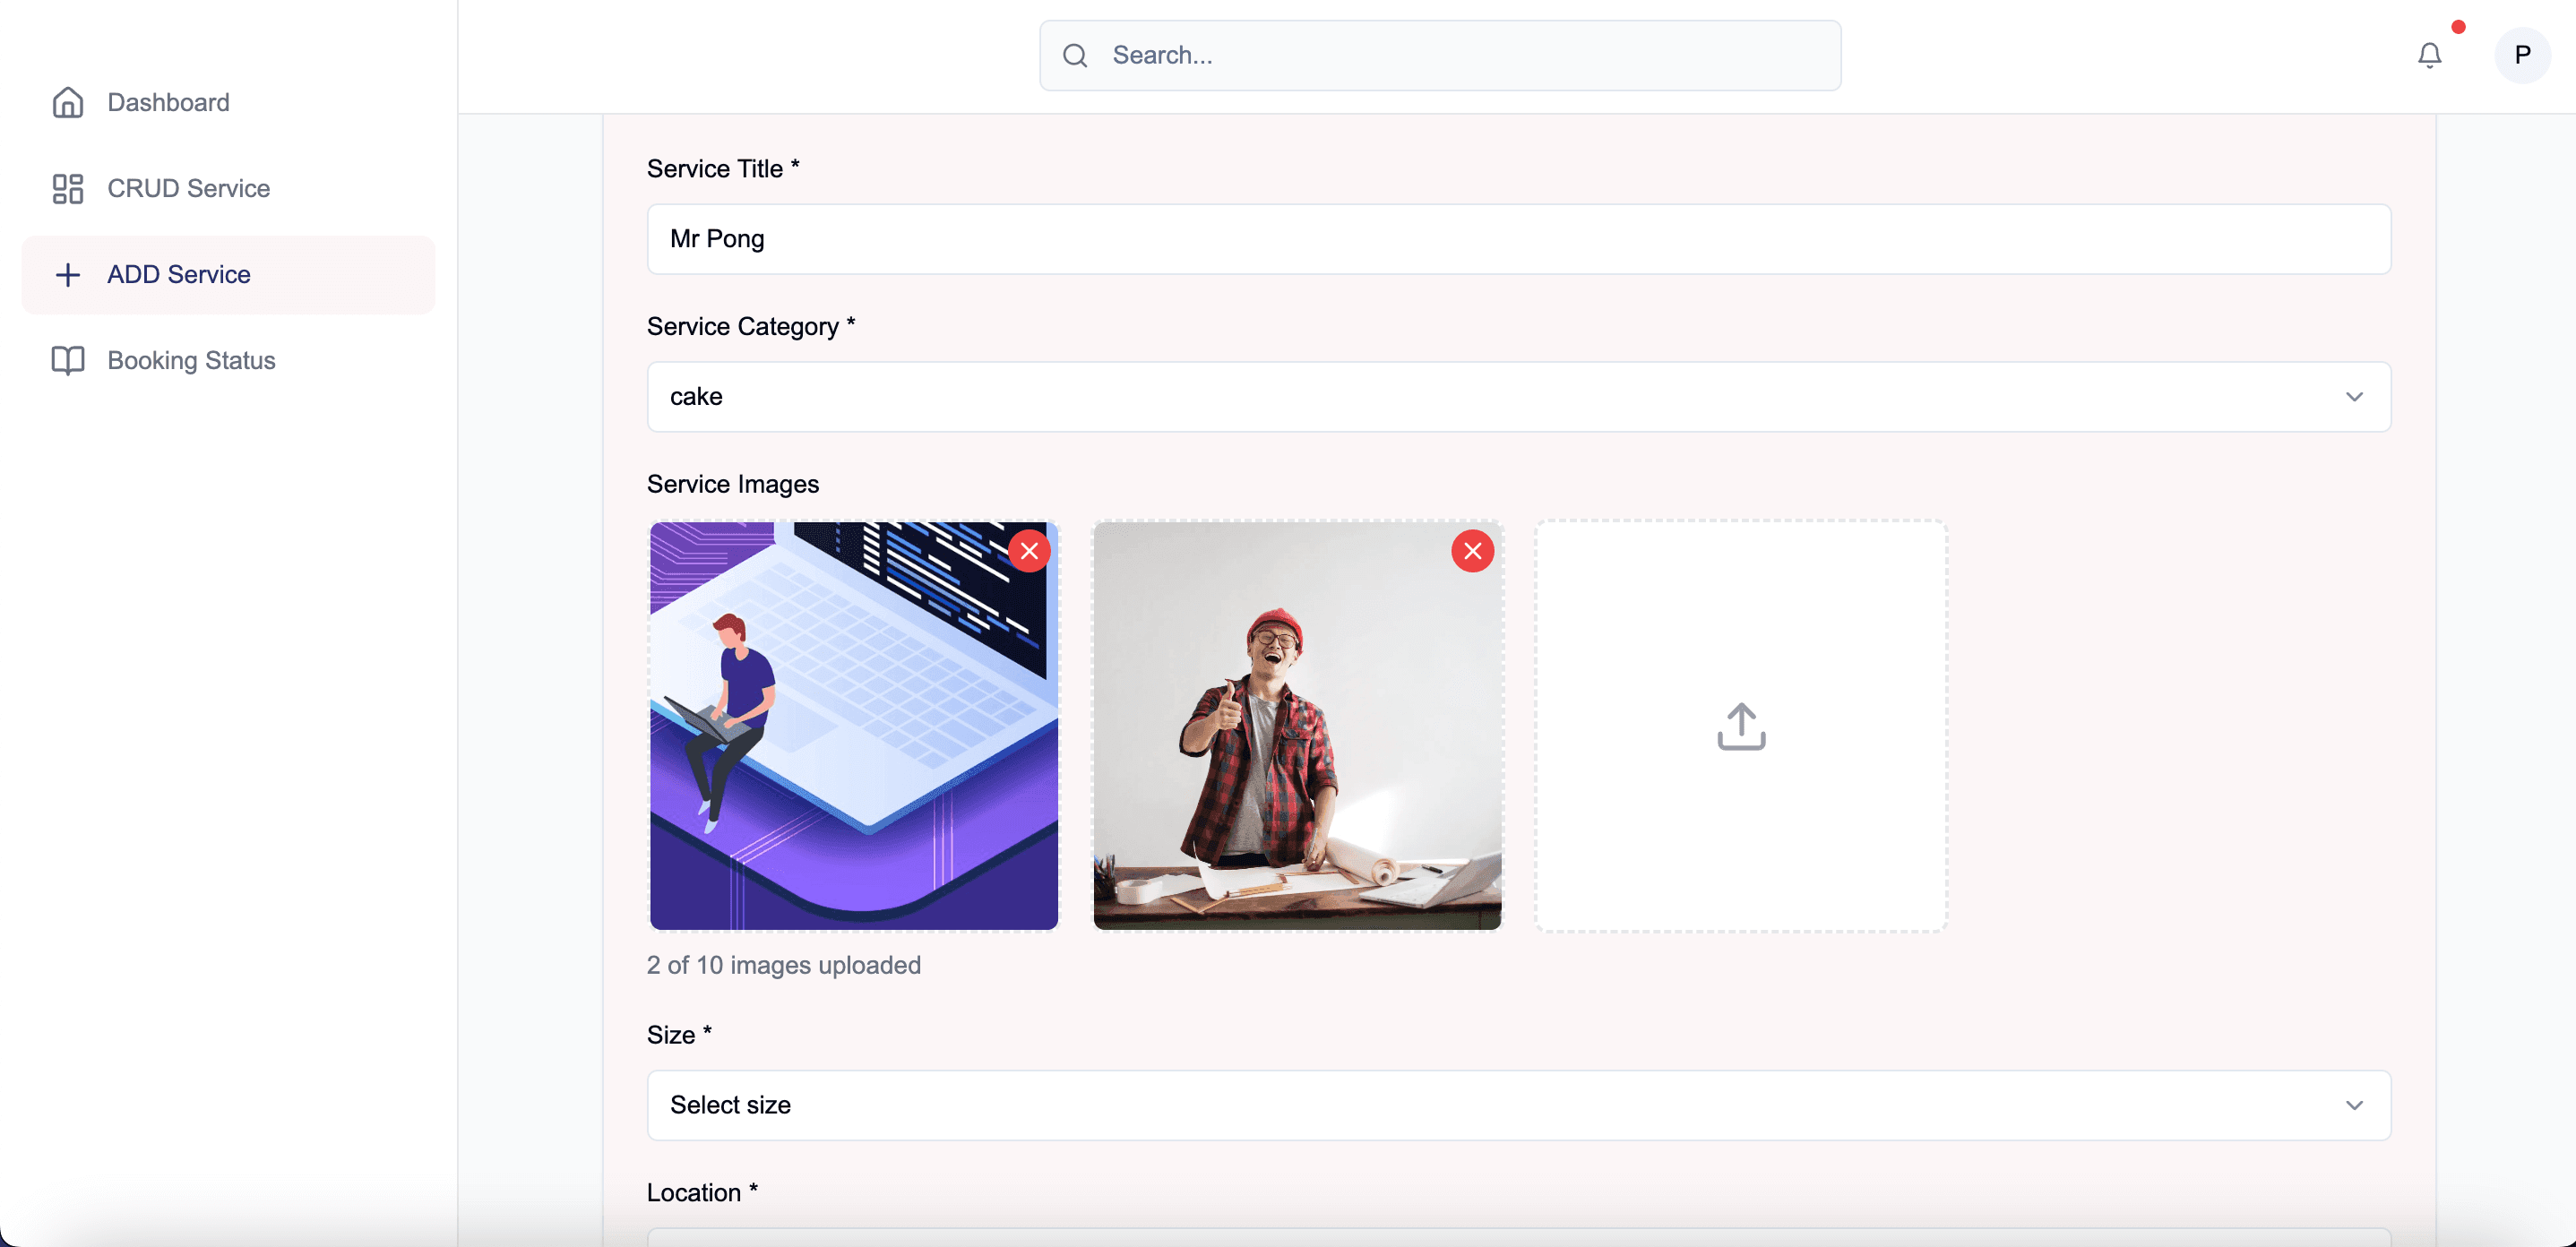Click into the Search box

tap(1460, 55)
